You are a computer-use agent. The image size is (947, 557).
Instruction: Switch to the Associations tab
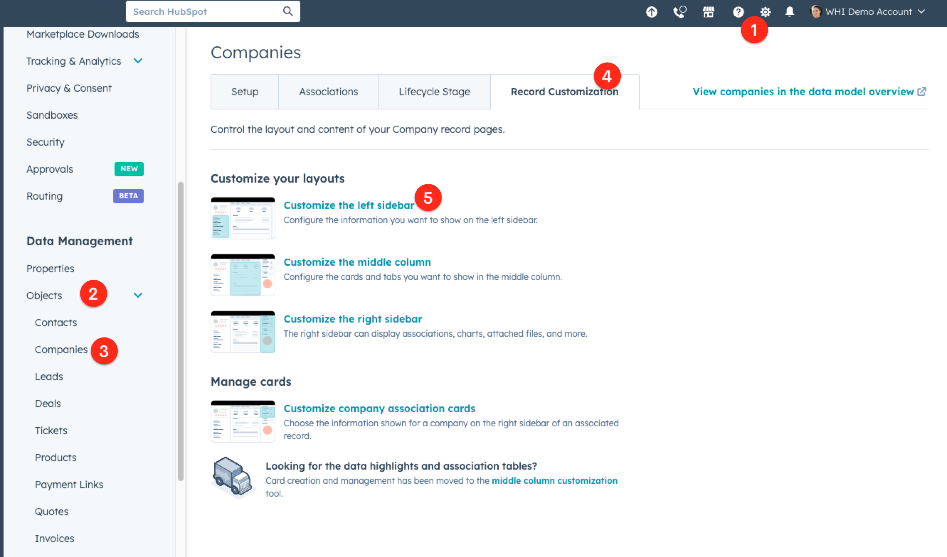pyautogui.click(x=328, y=91)
